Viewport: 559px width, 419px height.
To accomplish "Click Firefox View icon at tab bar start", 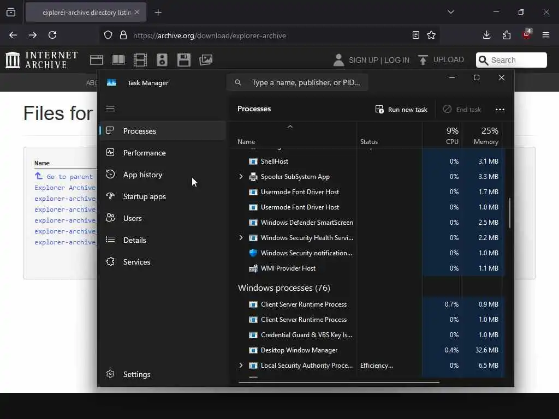I will 11,12.
